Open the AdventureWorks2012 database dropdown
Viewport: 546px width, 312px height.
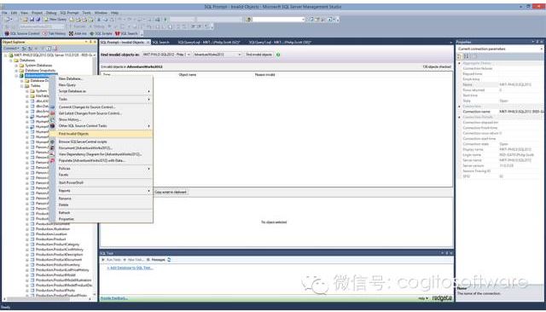218,55
